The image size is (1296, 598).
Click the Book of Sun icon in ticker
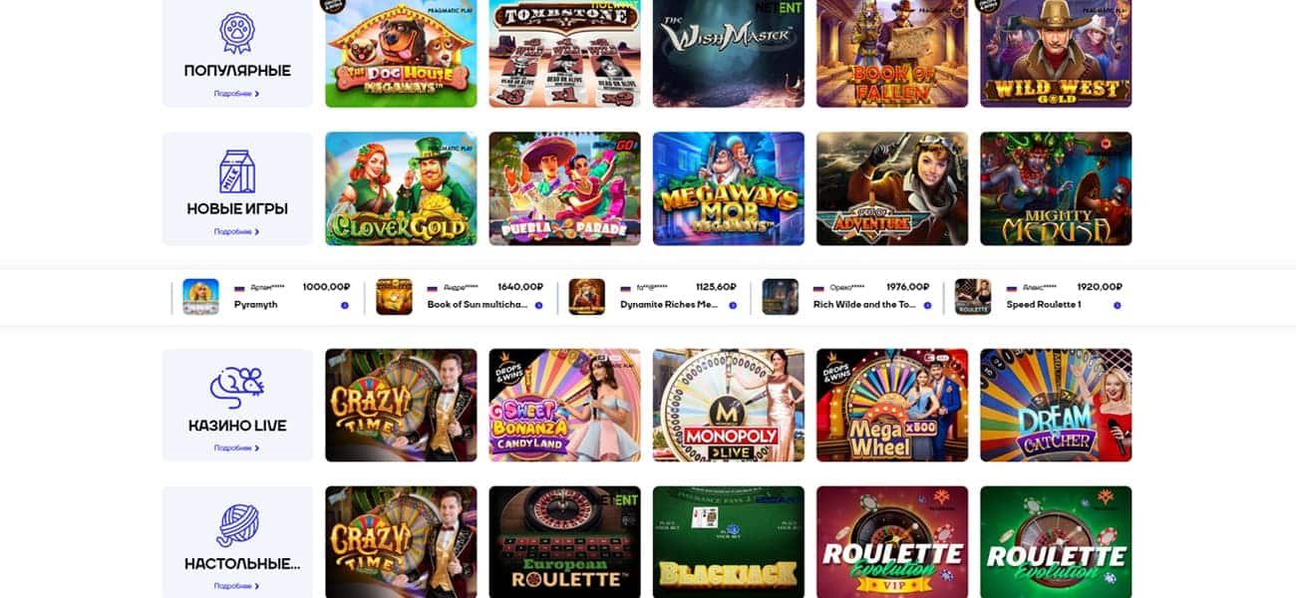click(394, 296)
